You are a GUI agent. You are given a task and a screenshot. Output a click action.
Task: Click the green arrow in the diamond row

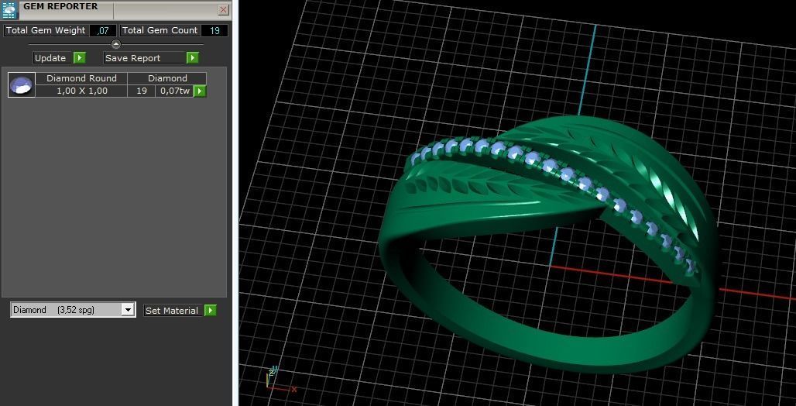[200, 91]
